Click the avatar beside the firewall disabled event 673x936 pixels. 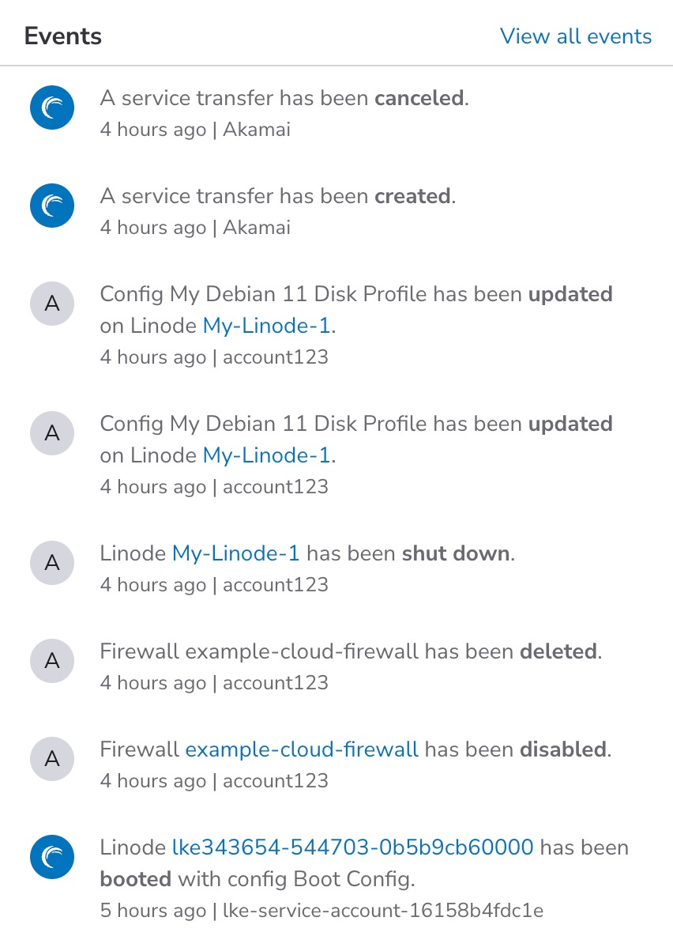click(52, 760)
